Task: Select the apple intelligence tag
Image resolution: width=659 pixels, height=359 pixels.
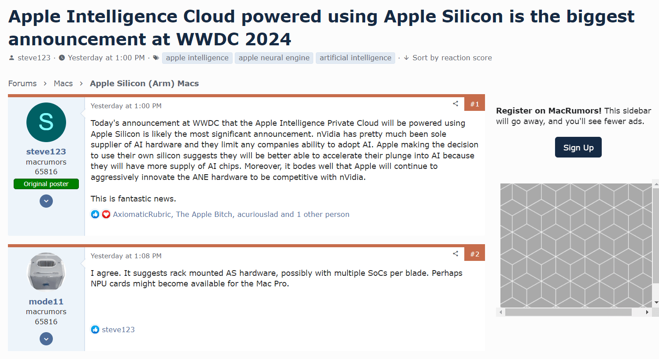Action: click(x=197, y=58)
